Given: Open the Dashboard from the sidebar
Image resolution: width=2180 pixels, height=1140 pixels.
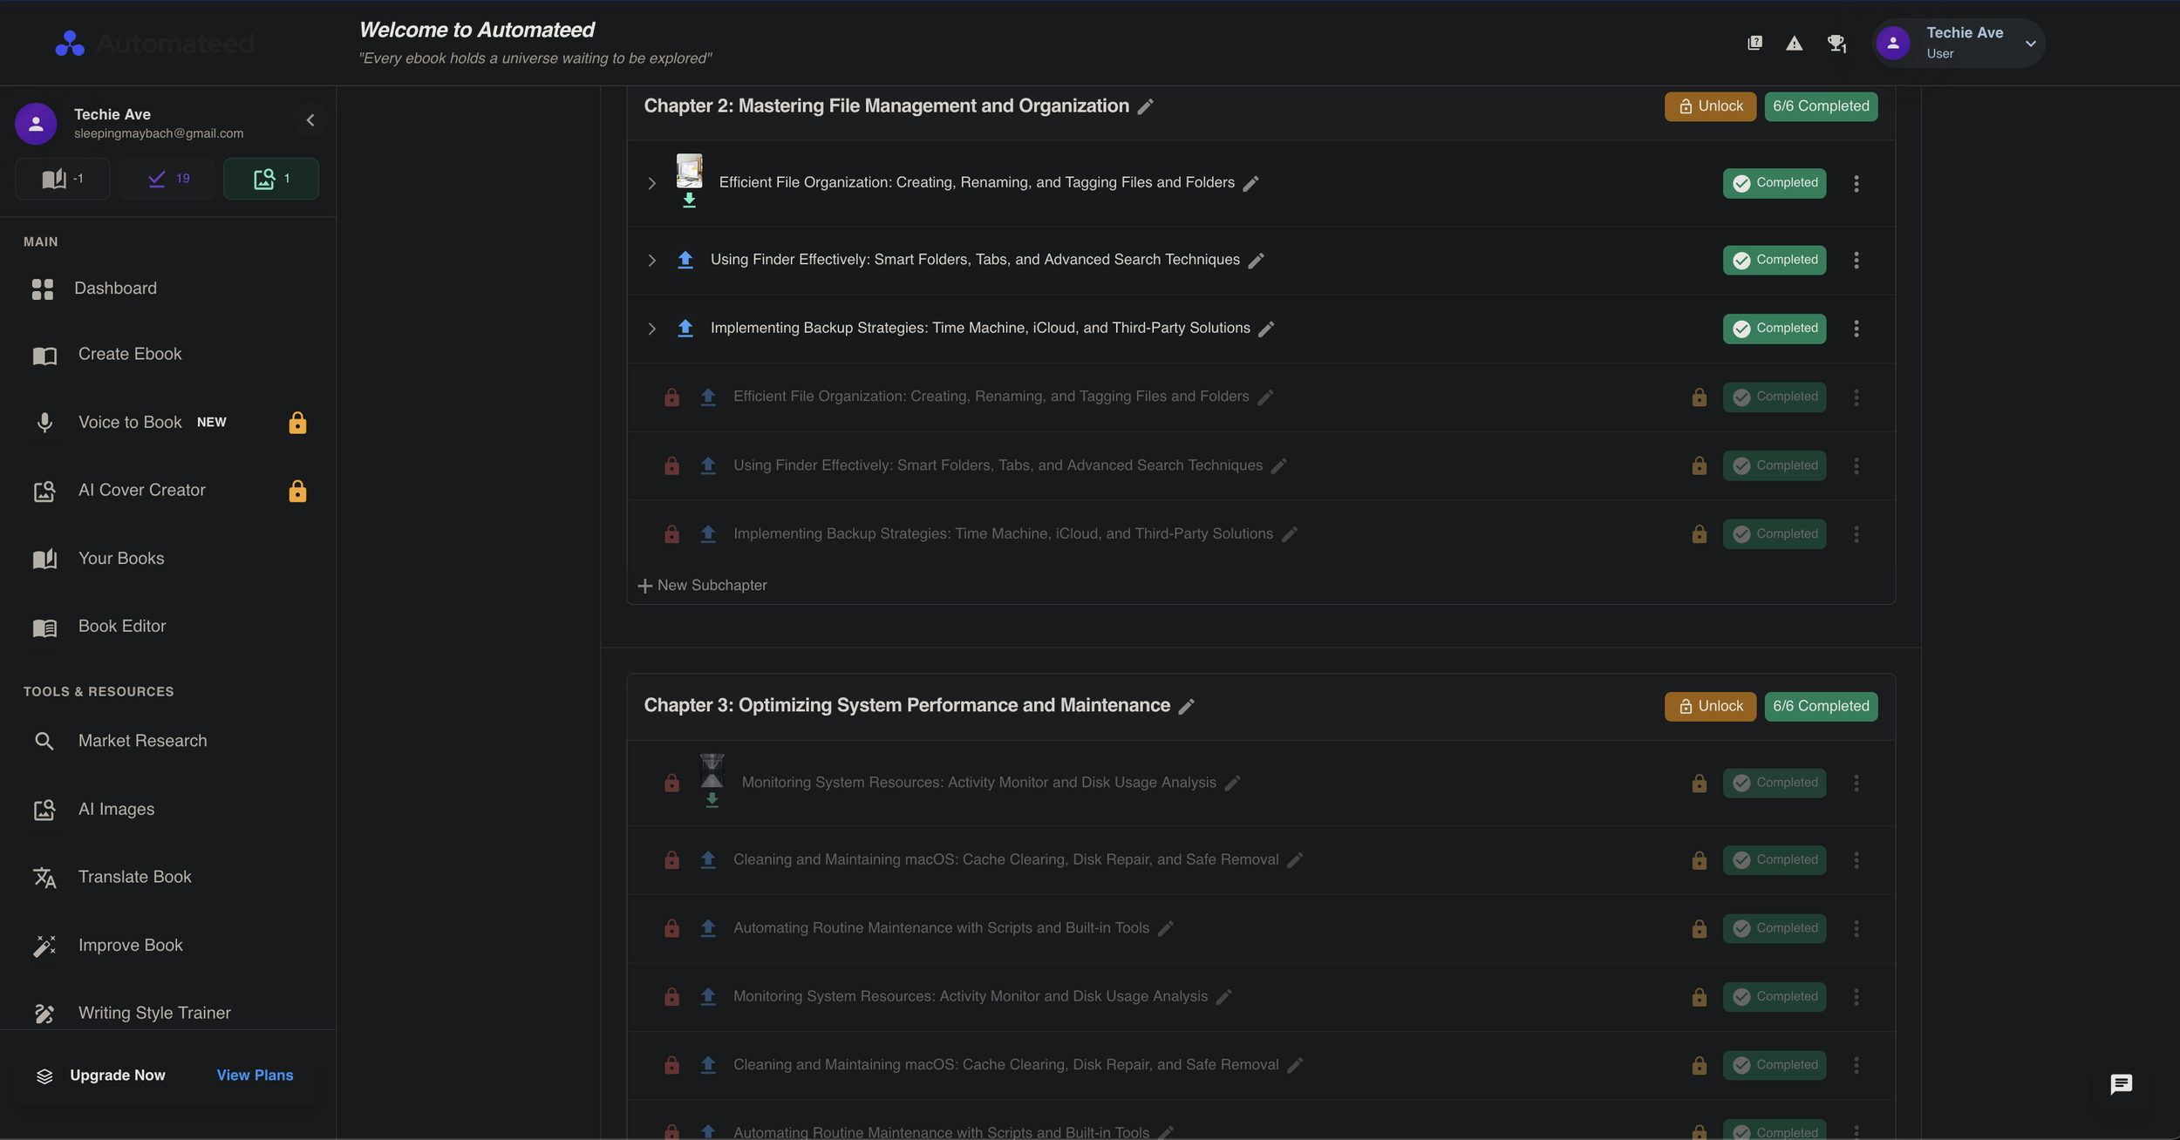Looking at the screenshot, I should [116, 288].
